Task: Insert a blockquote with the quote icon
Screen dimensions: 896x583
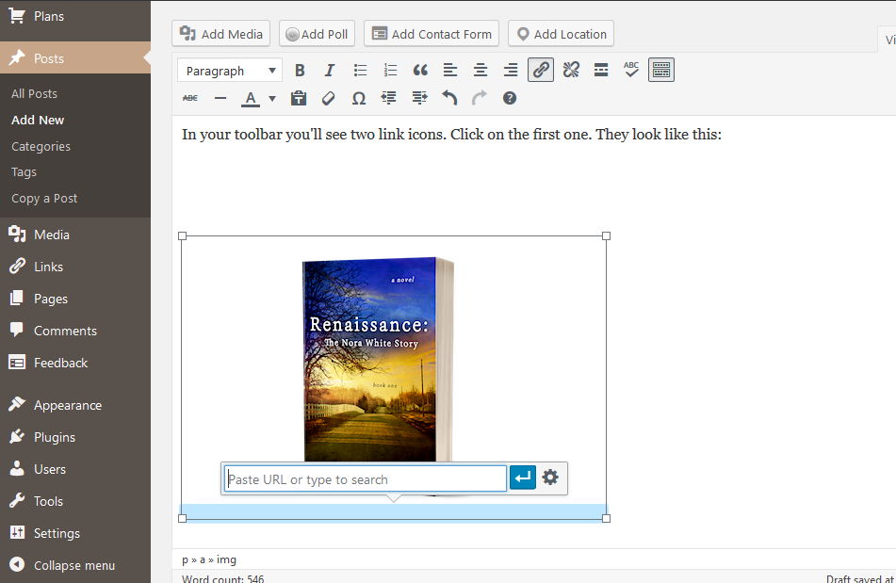Action: pos(420,71)
